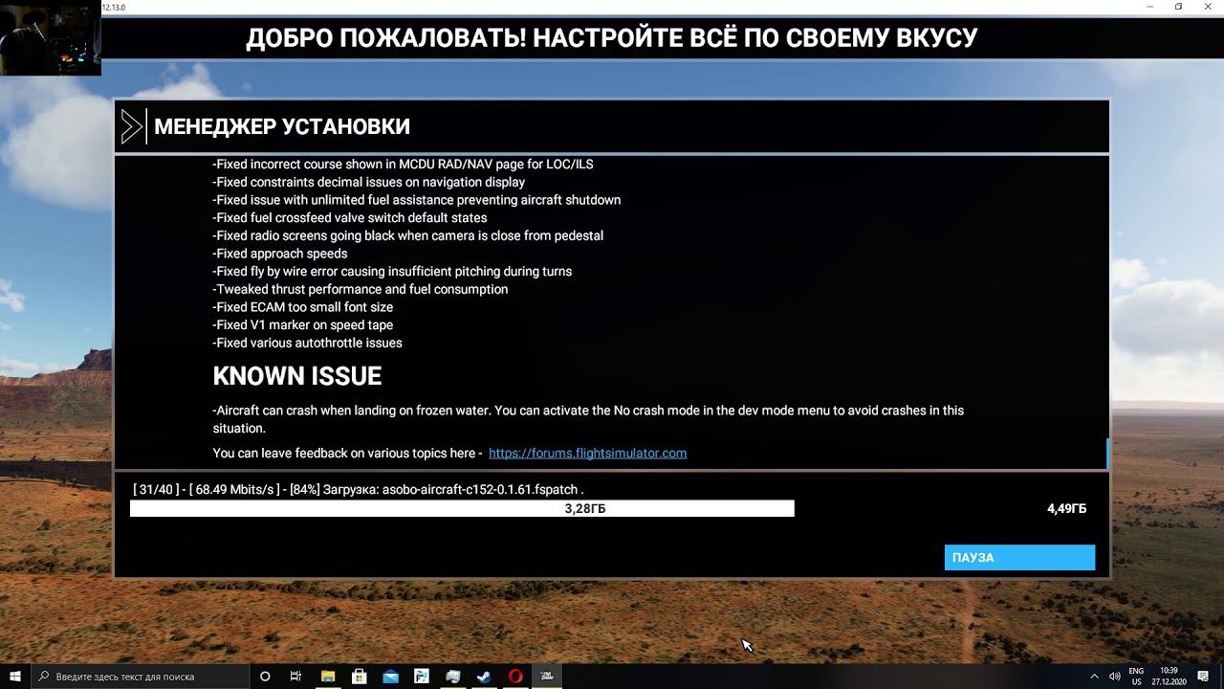Launch Microsoft Store from the taskbar
The image size is (1224, 689).
tap(359, 677)
